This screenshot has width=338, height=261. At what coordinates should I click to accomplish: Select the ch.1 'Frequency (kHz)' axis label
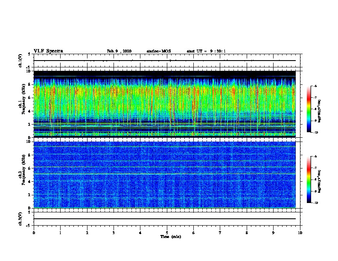23,99
